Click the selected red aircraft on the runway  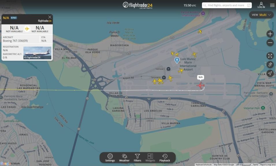click(x=200, y=85)
